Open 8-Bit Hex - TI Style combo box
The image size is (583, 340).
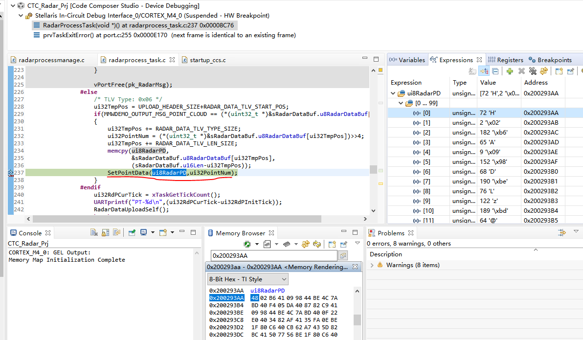(x=247, y=279)
